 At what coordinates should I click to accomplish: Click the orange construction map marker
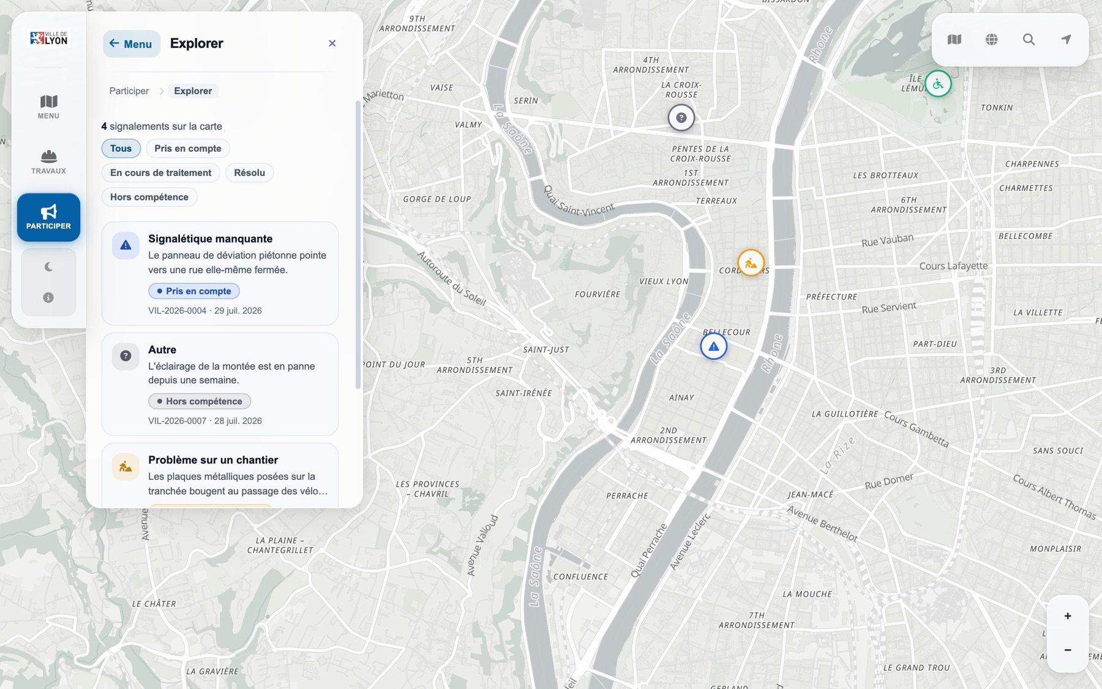751,263
